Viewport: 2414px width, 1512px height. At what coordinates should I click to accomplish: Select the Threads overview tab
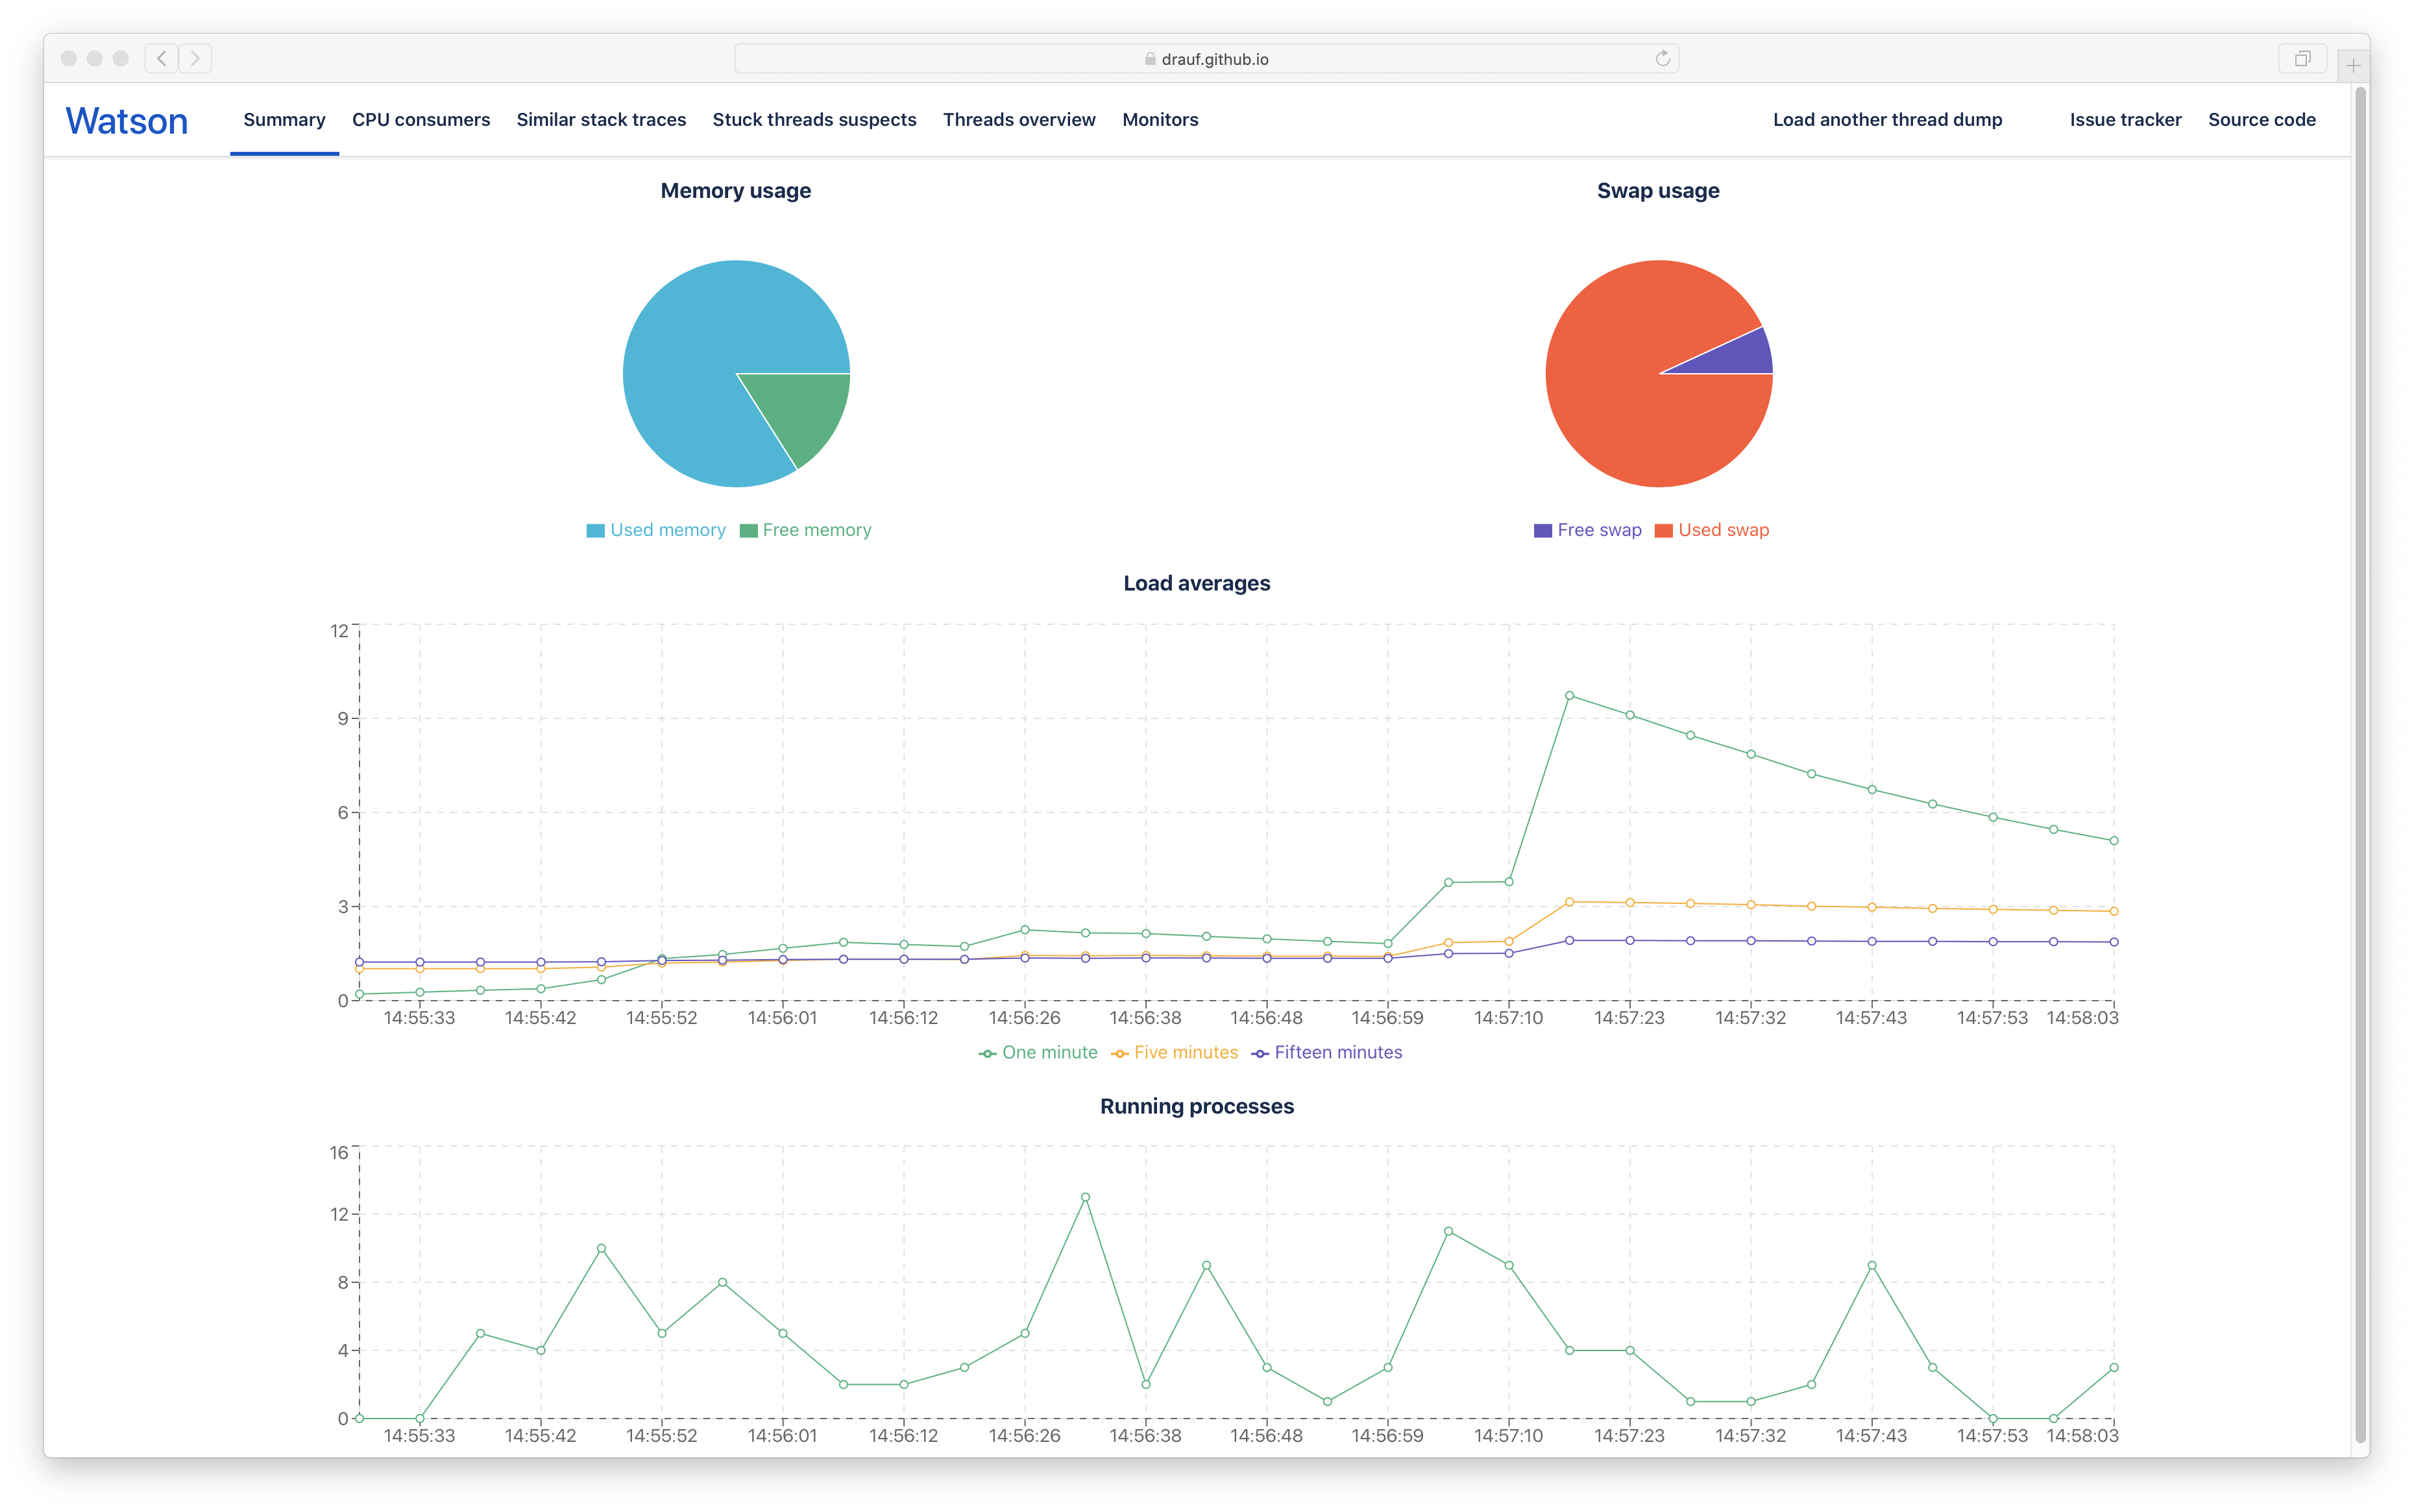tap(1019, 120)
